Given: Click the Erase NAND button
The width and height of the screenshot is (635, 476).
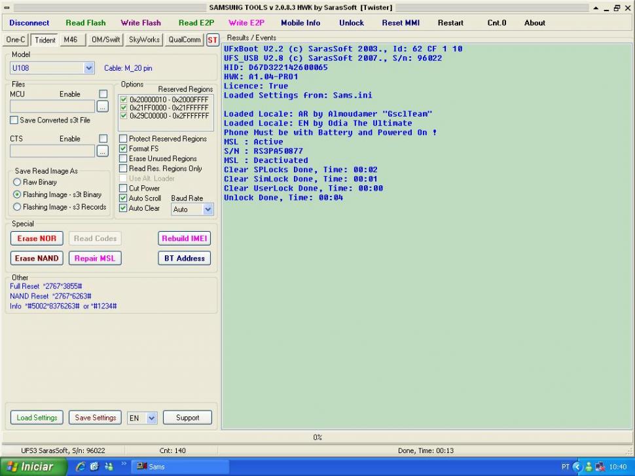Looking at the screenshot, I should click(x=37, y=259).
